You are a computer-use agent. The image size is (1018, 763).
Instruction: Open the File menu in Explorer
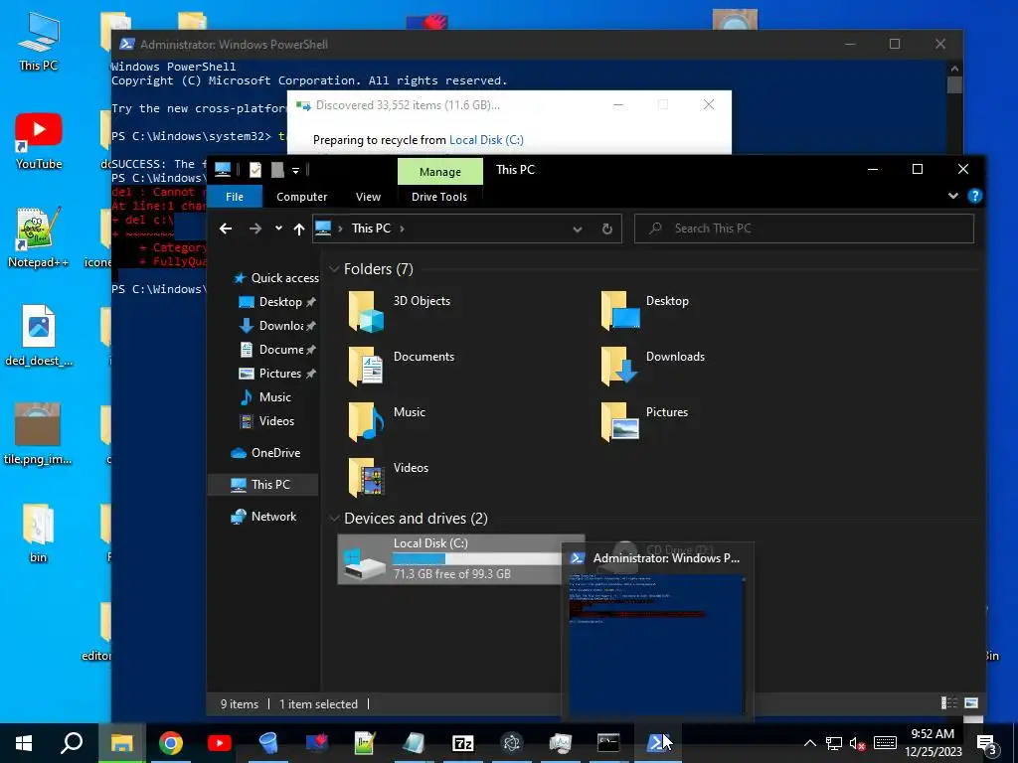click(x=235, y=197)
